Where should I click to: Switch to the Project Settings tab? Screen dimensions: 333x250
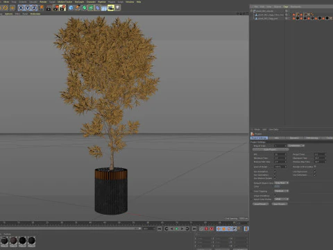[259, 138]
